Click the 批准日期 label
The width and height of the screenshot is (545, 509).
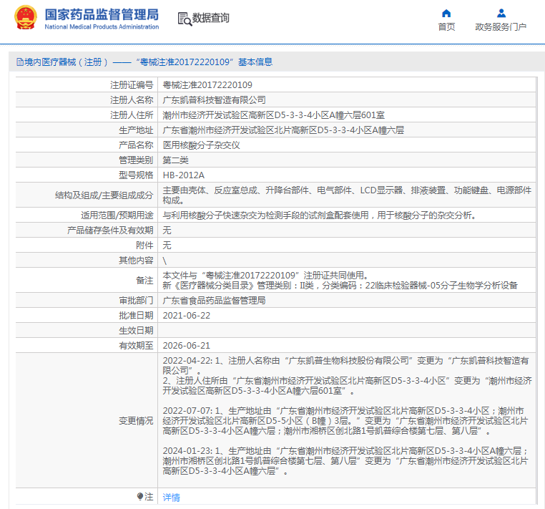[136, 316]
